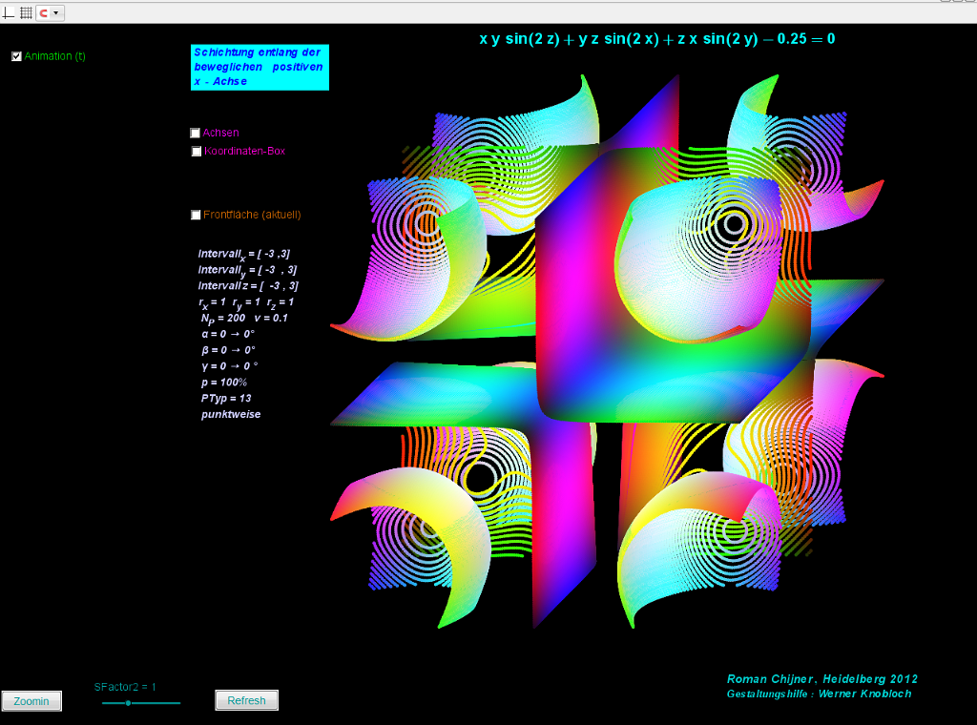Screen dimensions: 977x725
Task: Check the Frontfläche (aktuell) checkbox
Action: (197, 215)
